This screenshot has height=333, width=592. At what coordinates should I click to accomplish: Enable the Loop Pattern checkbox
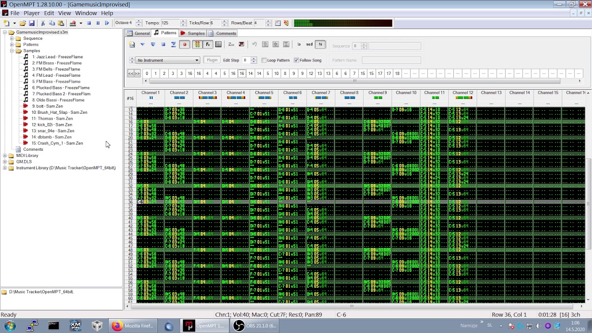(x=264, y=60)
